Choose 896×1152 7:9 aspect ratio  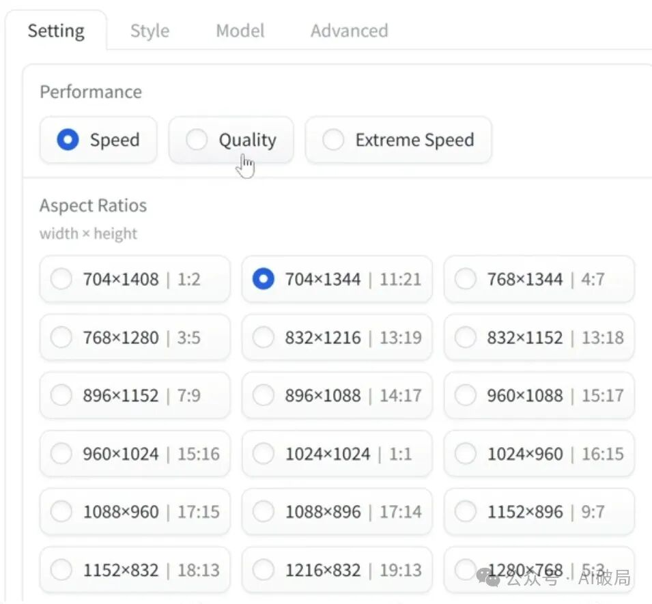click(x=134, y=395)
